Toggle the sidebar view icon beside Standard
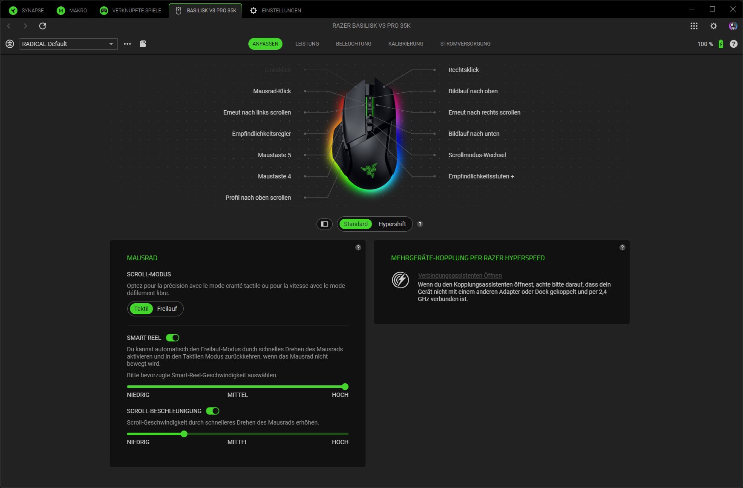This screenshot has height=488, width=743. point(325,224)
